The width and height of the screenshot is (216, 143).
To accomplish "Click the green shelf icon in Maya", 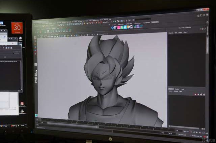I will click(122, 27).
